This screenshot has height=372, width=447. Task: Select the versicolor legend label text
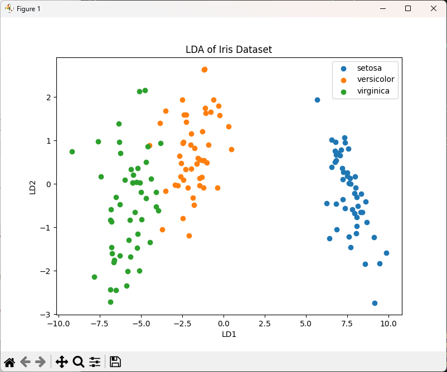pos(375,80)
